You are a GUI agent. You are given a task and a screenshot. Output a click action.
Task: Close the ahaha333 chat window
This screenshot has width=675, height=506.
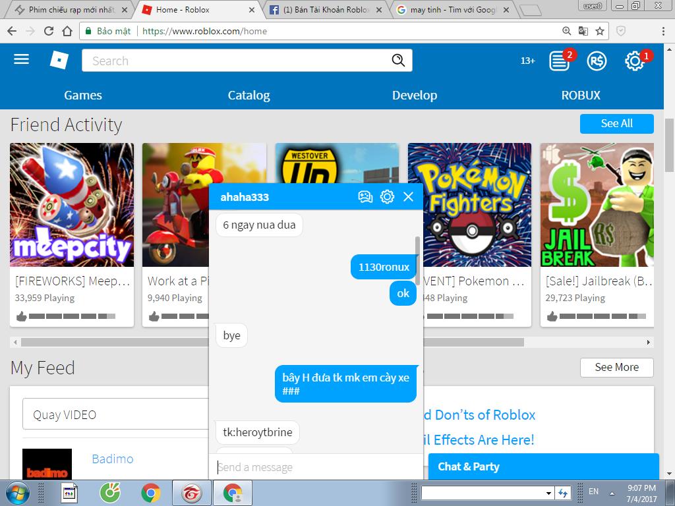tap(408, 196)
